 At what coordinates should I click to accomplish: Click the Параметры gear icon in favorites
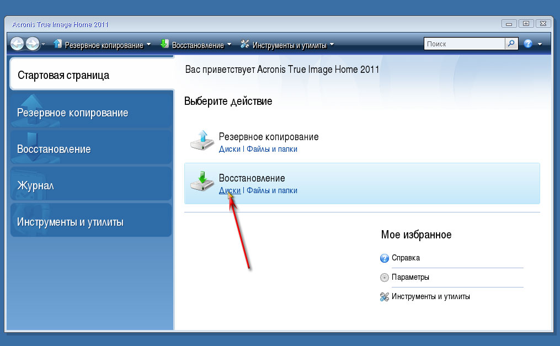(x=385, y=278)
